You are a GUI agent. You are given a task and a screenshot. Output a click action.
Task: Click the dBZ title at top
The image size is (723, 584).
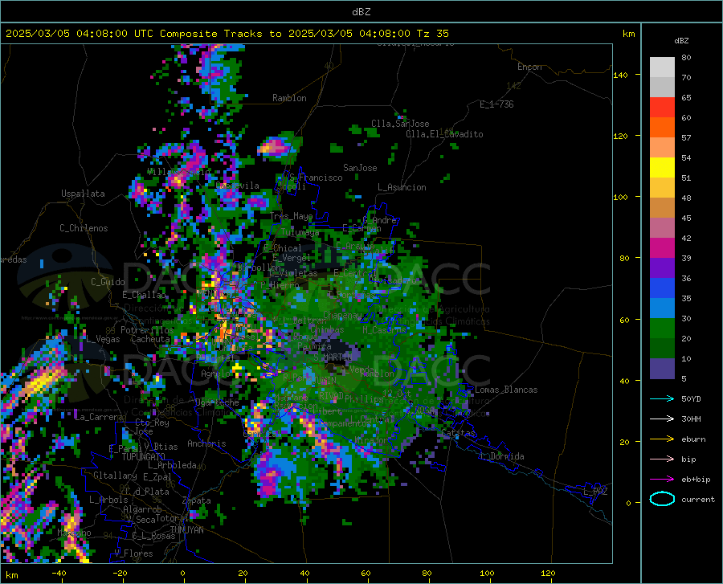pos(361,12)
